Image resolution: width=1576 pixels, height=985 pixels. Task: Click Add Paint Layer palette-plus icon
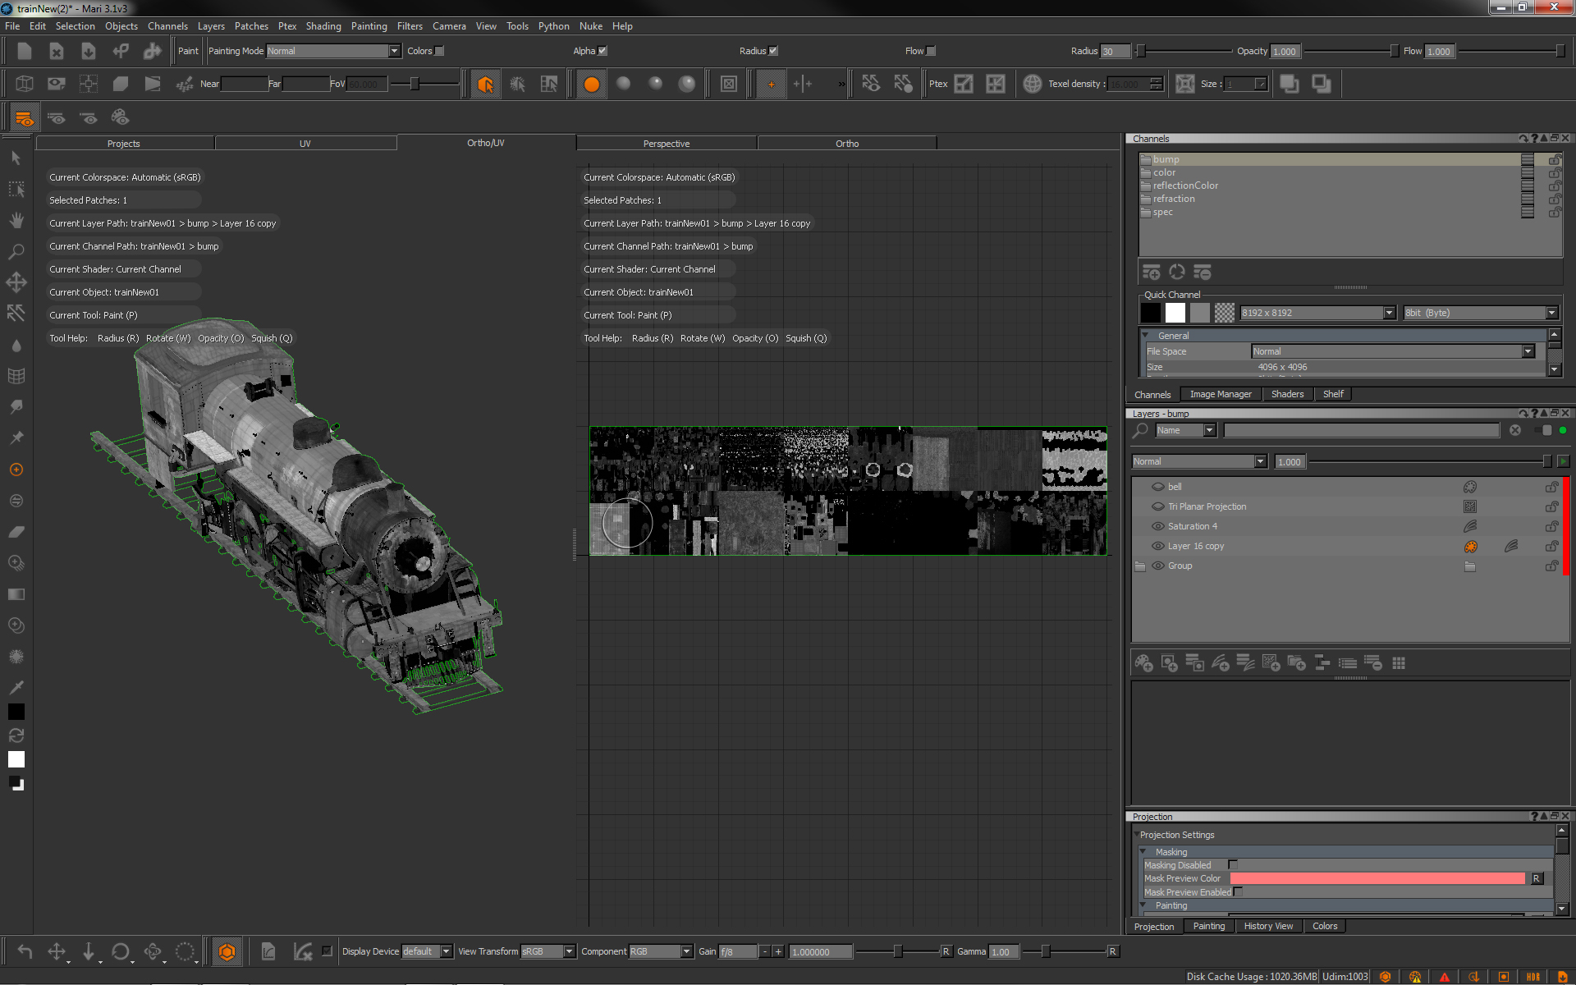coord(1143,663)
